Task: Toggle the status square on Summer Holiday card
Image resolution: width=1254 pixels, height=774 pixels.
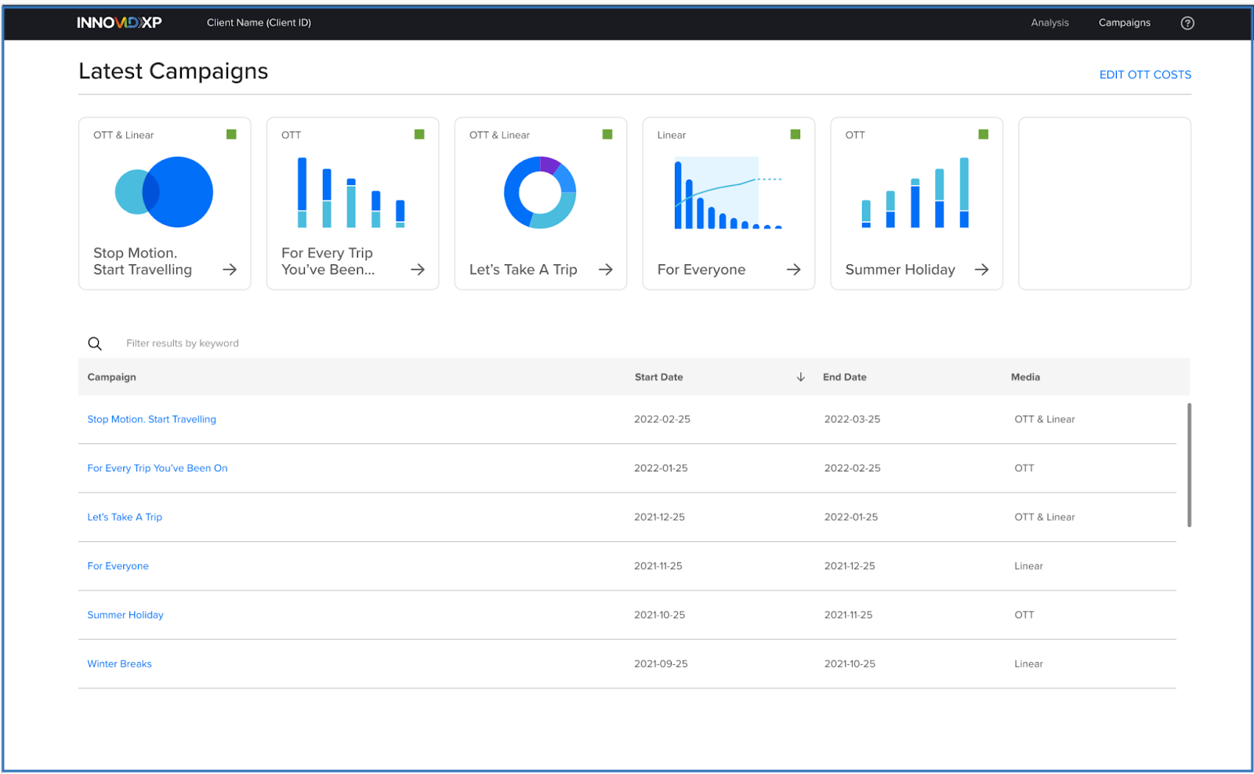Action: [x=984, y=134]
